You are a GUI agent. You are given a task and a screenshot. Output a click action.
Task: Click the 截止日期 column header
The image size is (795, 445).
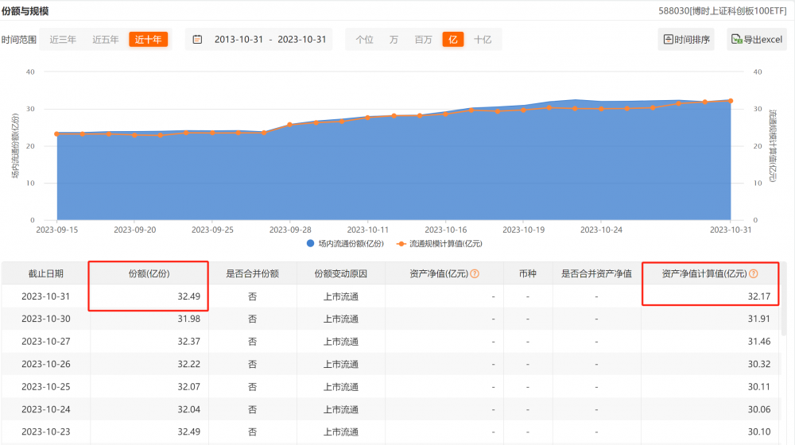[45, 273]
